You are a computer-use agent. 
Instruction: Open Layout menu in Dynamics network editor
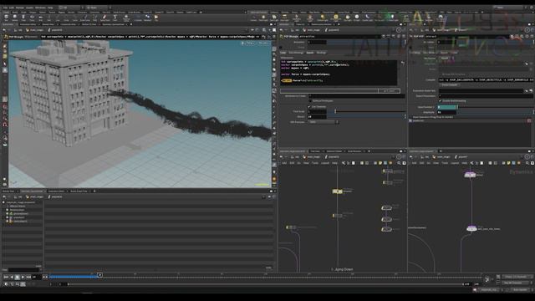pyautogui.click(x=455, y=163)
